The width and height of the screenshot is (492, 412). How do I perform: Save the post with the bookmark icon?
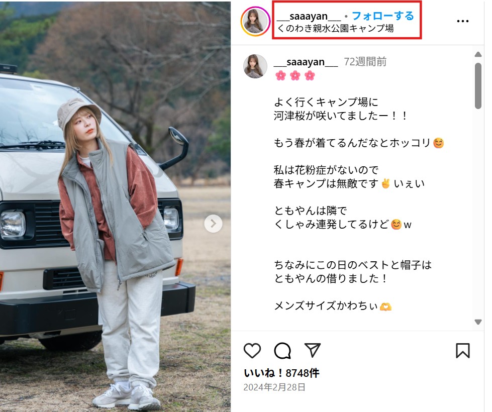click(x=462, y=351)
